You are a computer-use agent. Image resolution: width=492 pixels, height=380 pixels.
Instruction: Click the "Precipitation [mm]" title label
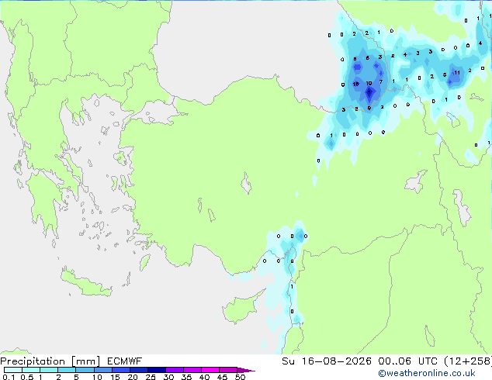(50, 361)
